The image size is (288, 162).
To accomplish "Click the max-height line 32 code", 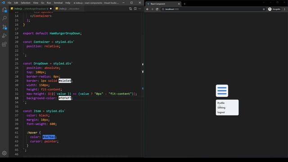I will click(x=82, y=94).
